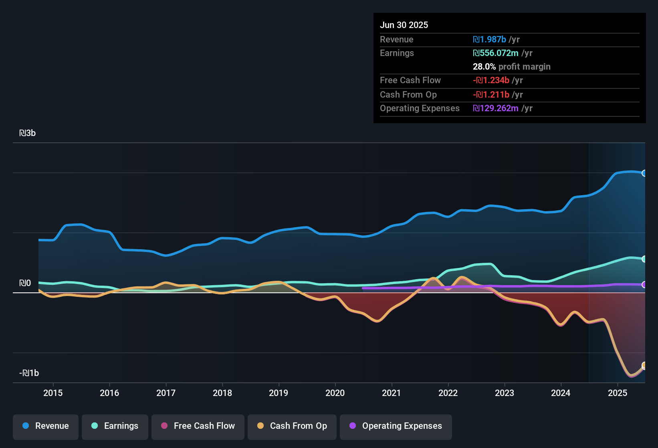
Task: Toggle Cash From Op legend item
Action: (292, 426)
